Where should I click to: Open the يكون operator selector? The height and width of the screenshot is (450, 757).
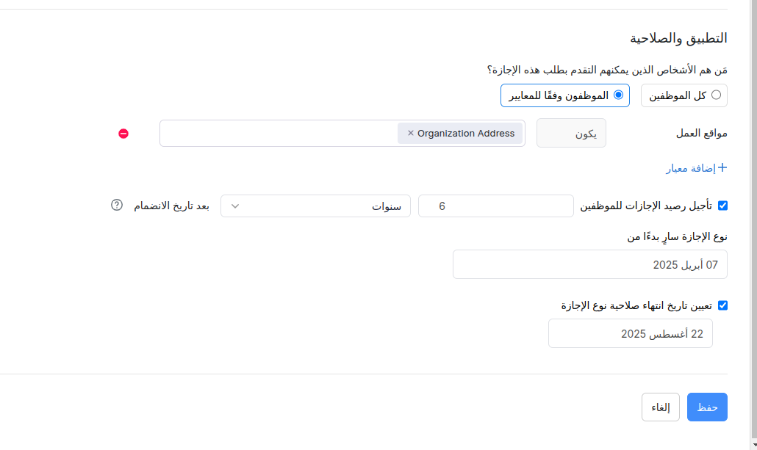(x=571, y=134)
